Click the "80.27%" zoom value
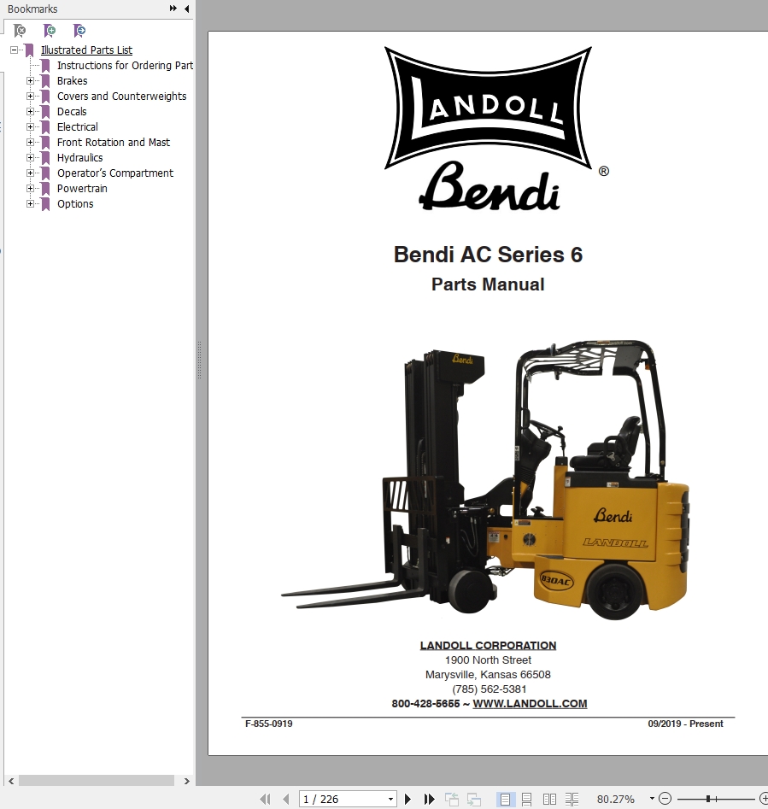This screenshot has height=809, width=768. click(616, 800)
